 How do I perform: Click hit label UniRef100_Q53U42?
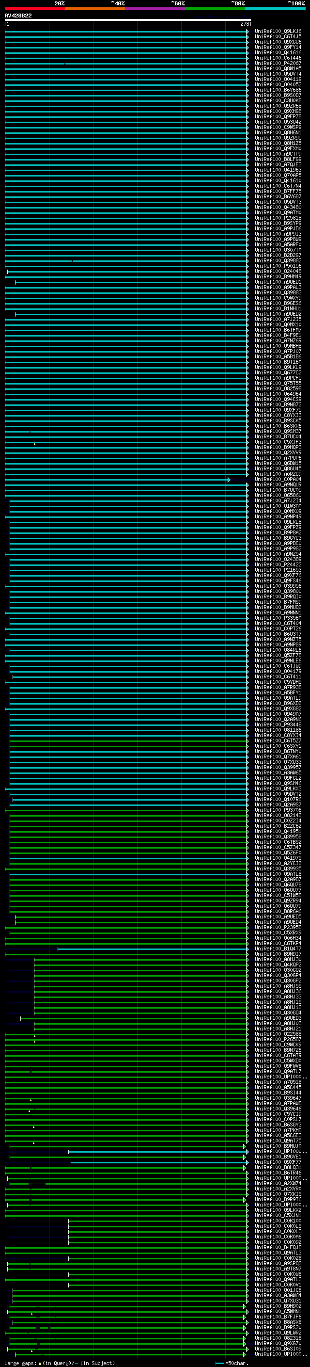pyautogui.click(x=278, y=122)
